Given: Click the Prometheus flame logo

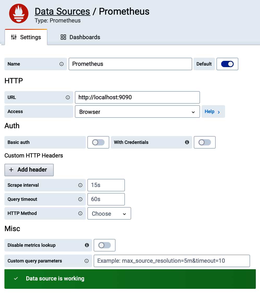Looking at the screenshot, I should (19, 14).
